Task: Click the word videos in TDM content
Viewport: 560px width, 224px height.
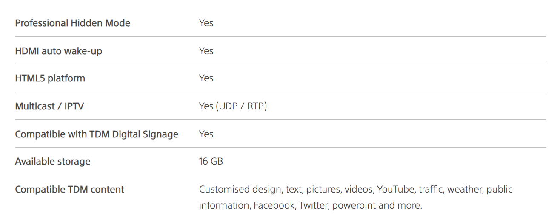Action: point(359,189)
